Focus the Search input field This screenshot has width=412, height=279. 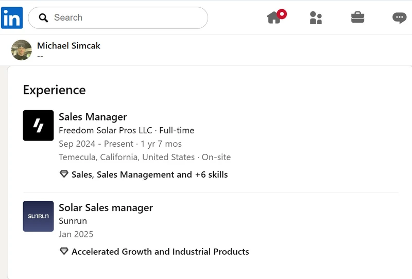[x=118, y=18]
